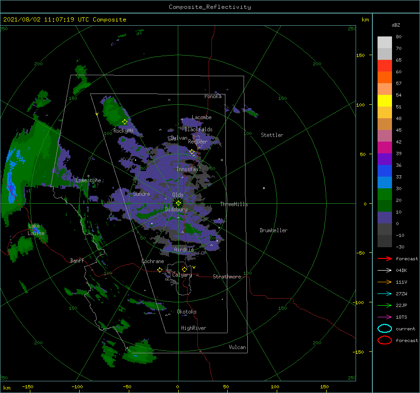Click the asterisk marker above Limestone
Screen dimensions: 420x393
click(x=88, y=176)
